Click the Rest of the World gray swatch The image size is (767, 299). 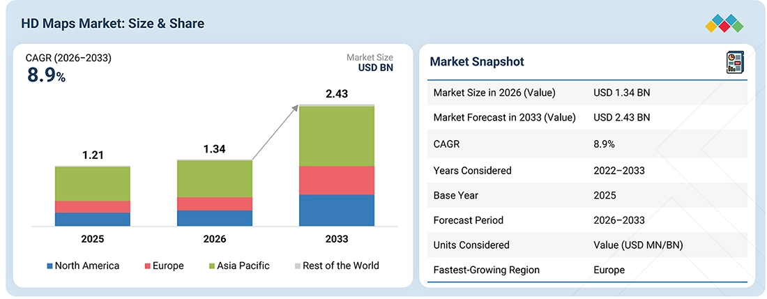click(x=298, y=266)
